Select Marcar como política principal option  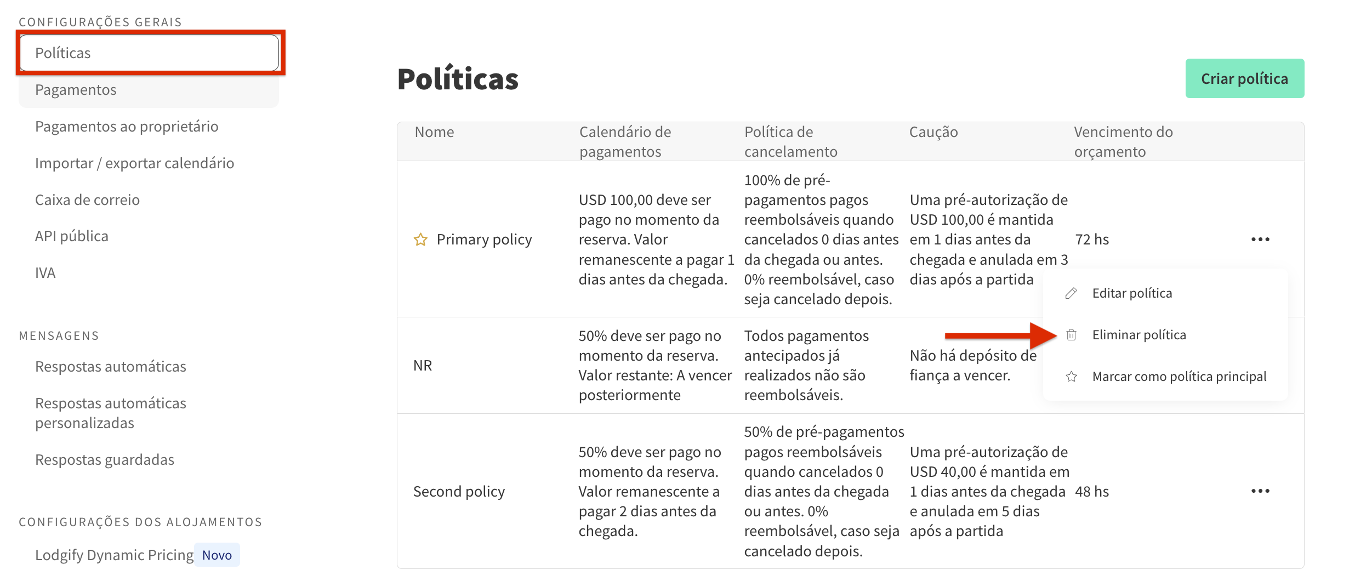click(x=1180, y=376)
